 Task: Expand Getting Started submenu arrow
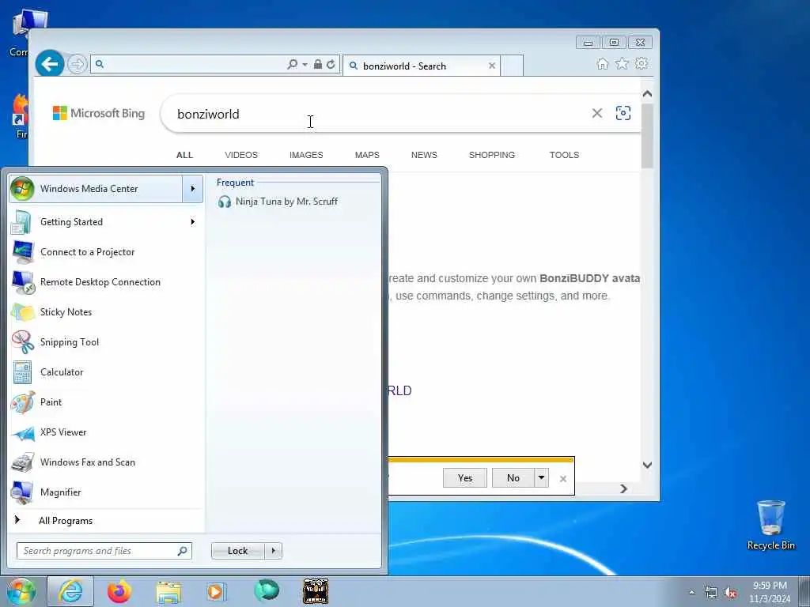(193, 222)
